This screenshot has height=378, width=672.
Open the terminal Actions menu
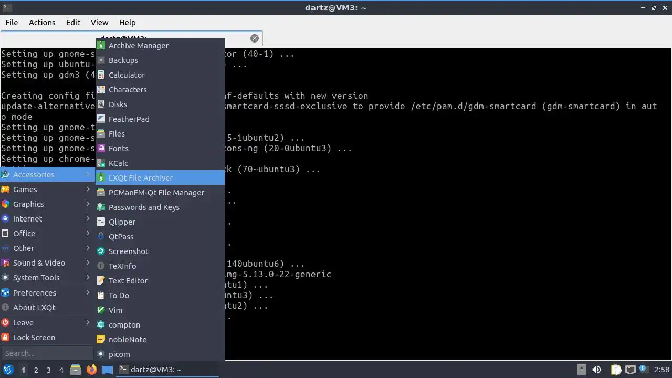coord(42,23)
